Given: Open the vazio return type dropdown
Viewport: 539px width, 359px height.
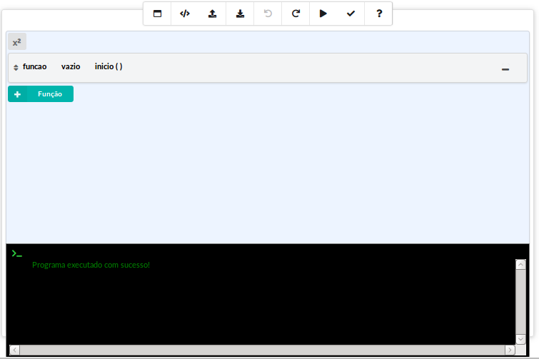Looking at the screenshot, I should coord(71,66).
